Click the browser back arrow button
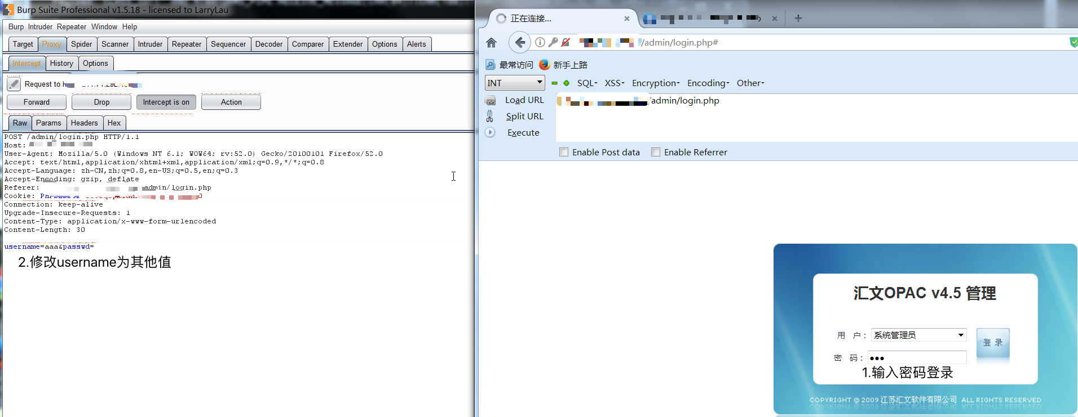The height and width of the screenshot is (417, 1078). (519, 42)
